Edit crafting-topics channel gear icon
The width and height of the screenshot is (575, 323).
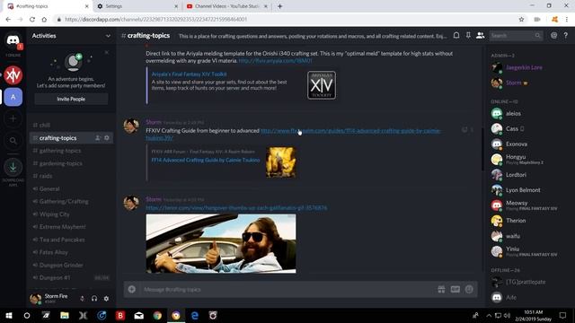[x=107, y=137]
